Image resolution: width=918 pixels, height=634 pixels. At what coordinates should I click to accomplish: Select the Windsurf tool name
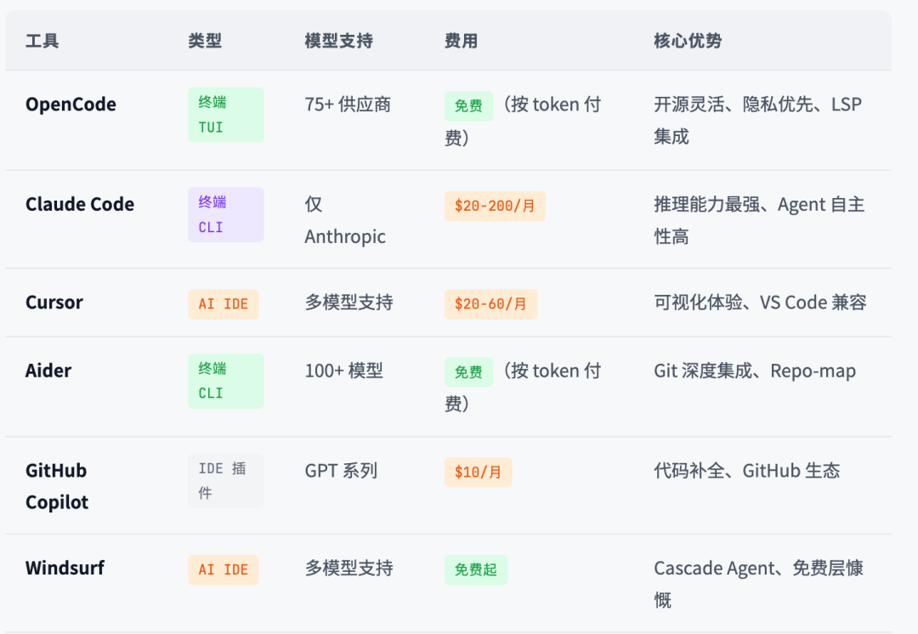click(65, 568)
